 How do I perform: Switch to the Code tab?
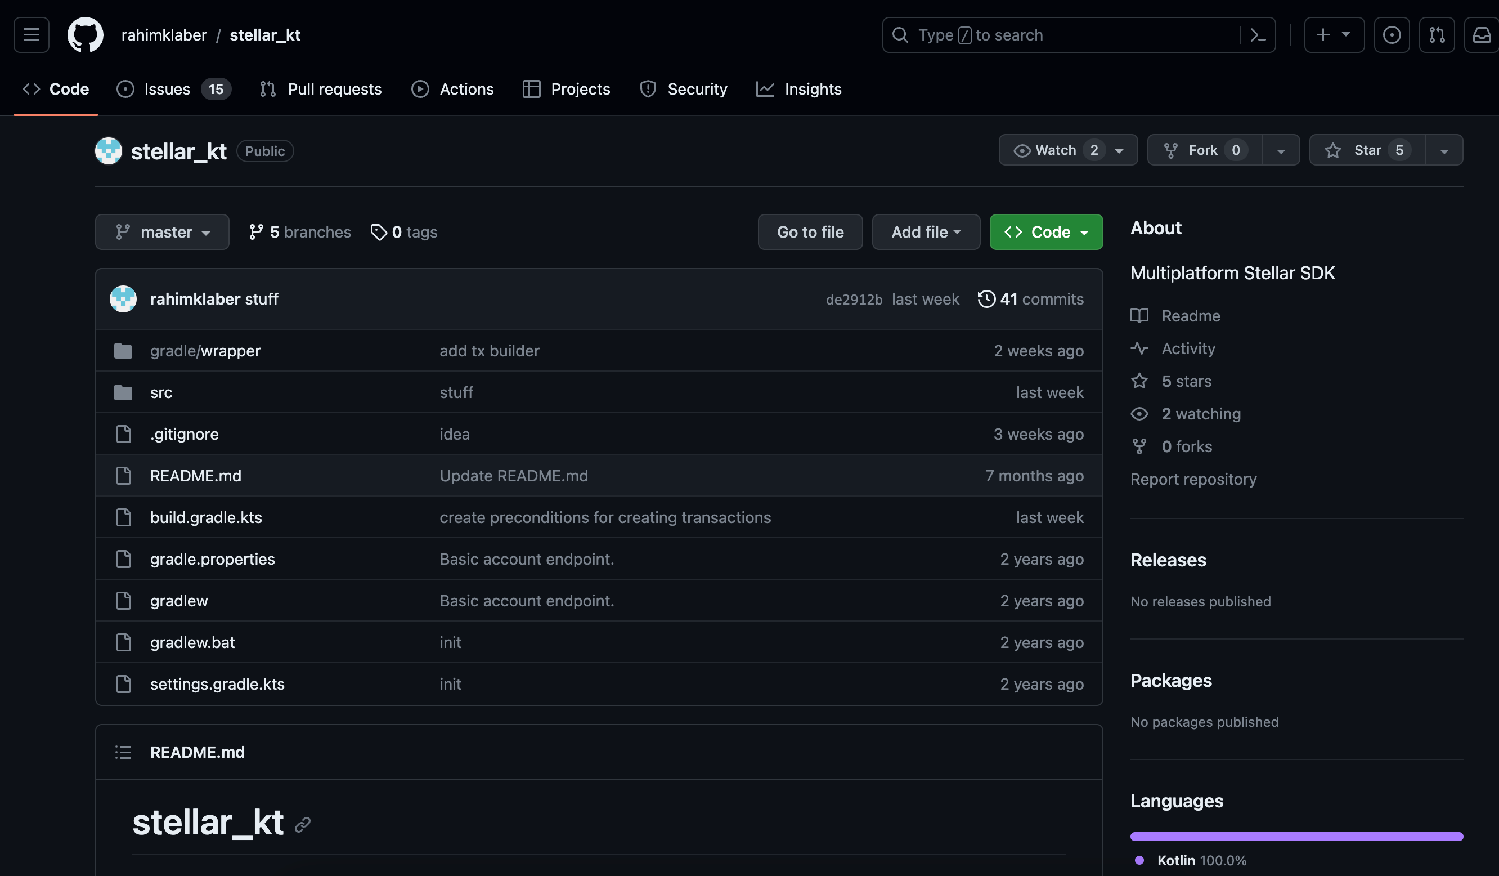click(56, 90)
